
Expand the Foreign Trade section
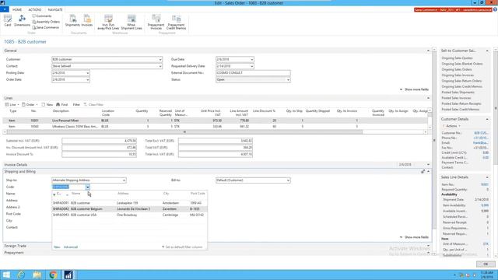pos(428,246)
